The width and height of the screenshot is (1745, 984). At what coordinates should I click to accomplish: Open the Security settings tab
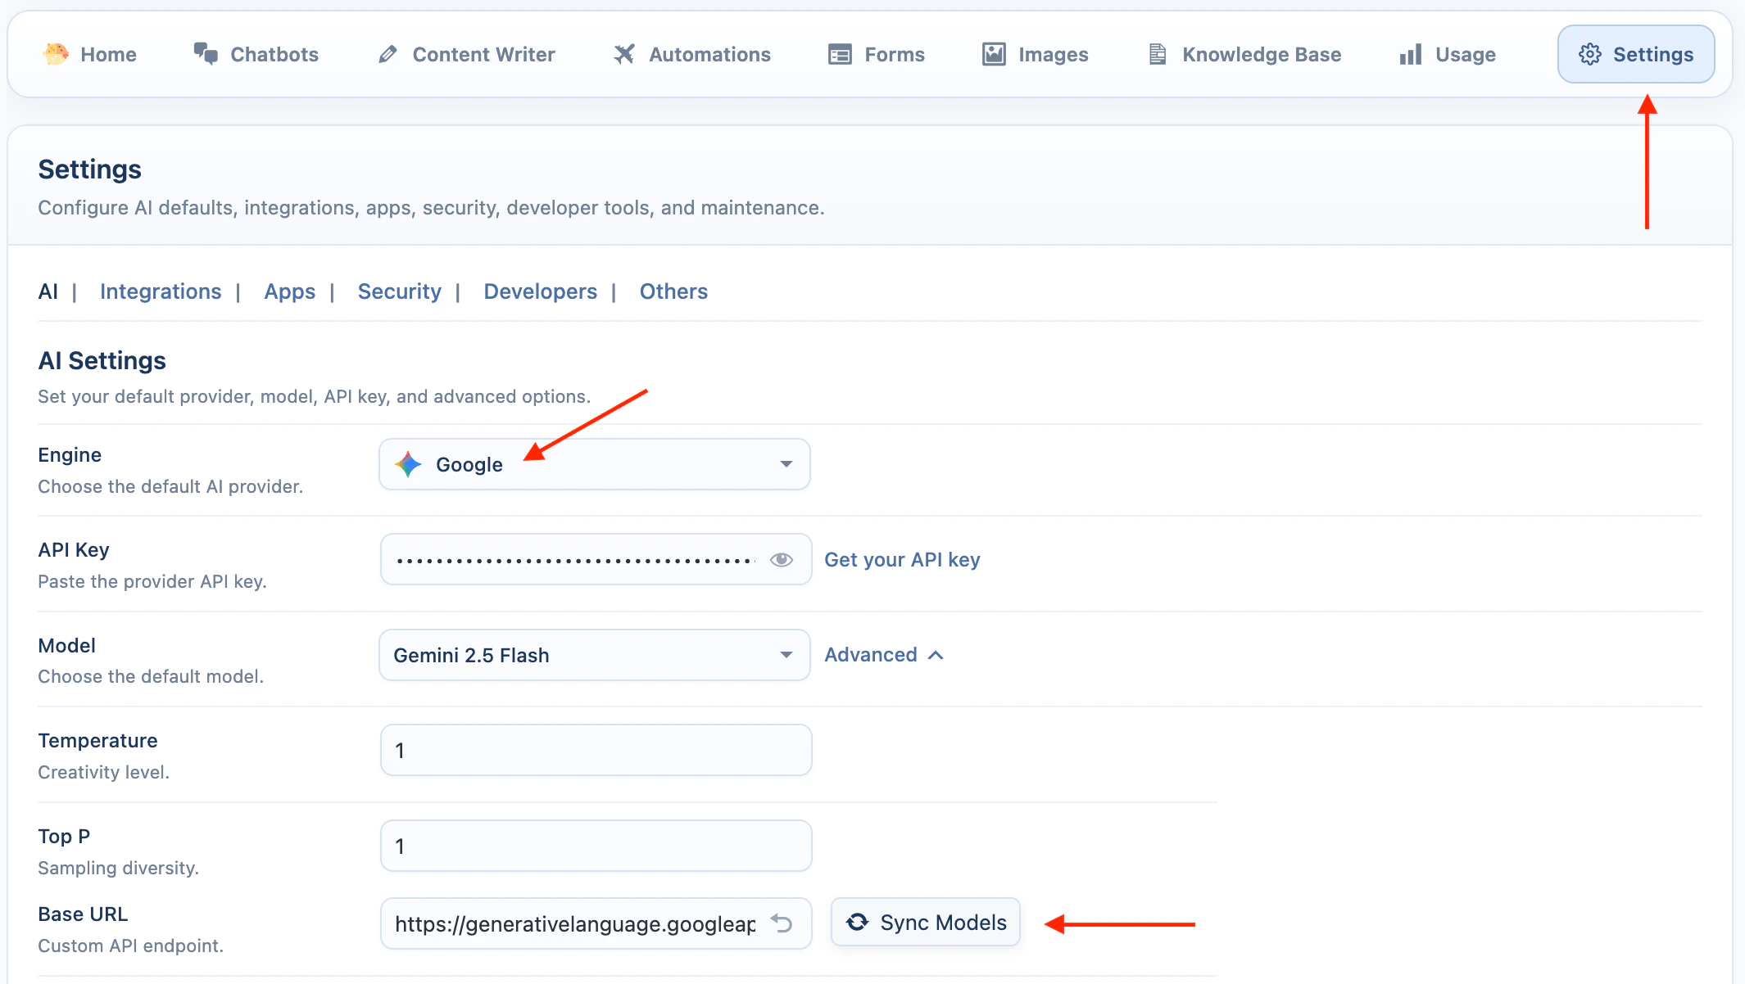coord(399,291)
